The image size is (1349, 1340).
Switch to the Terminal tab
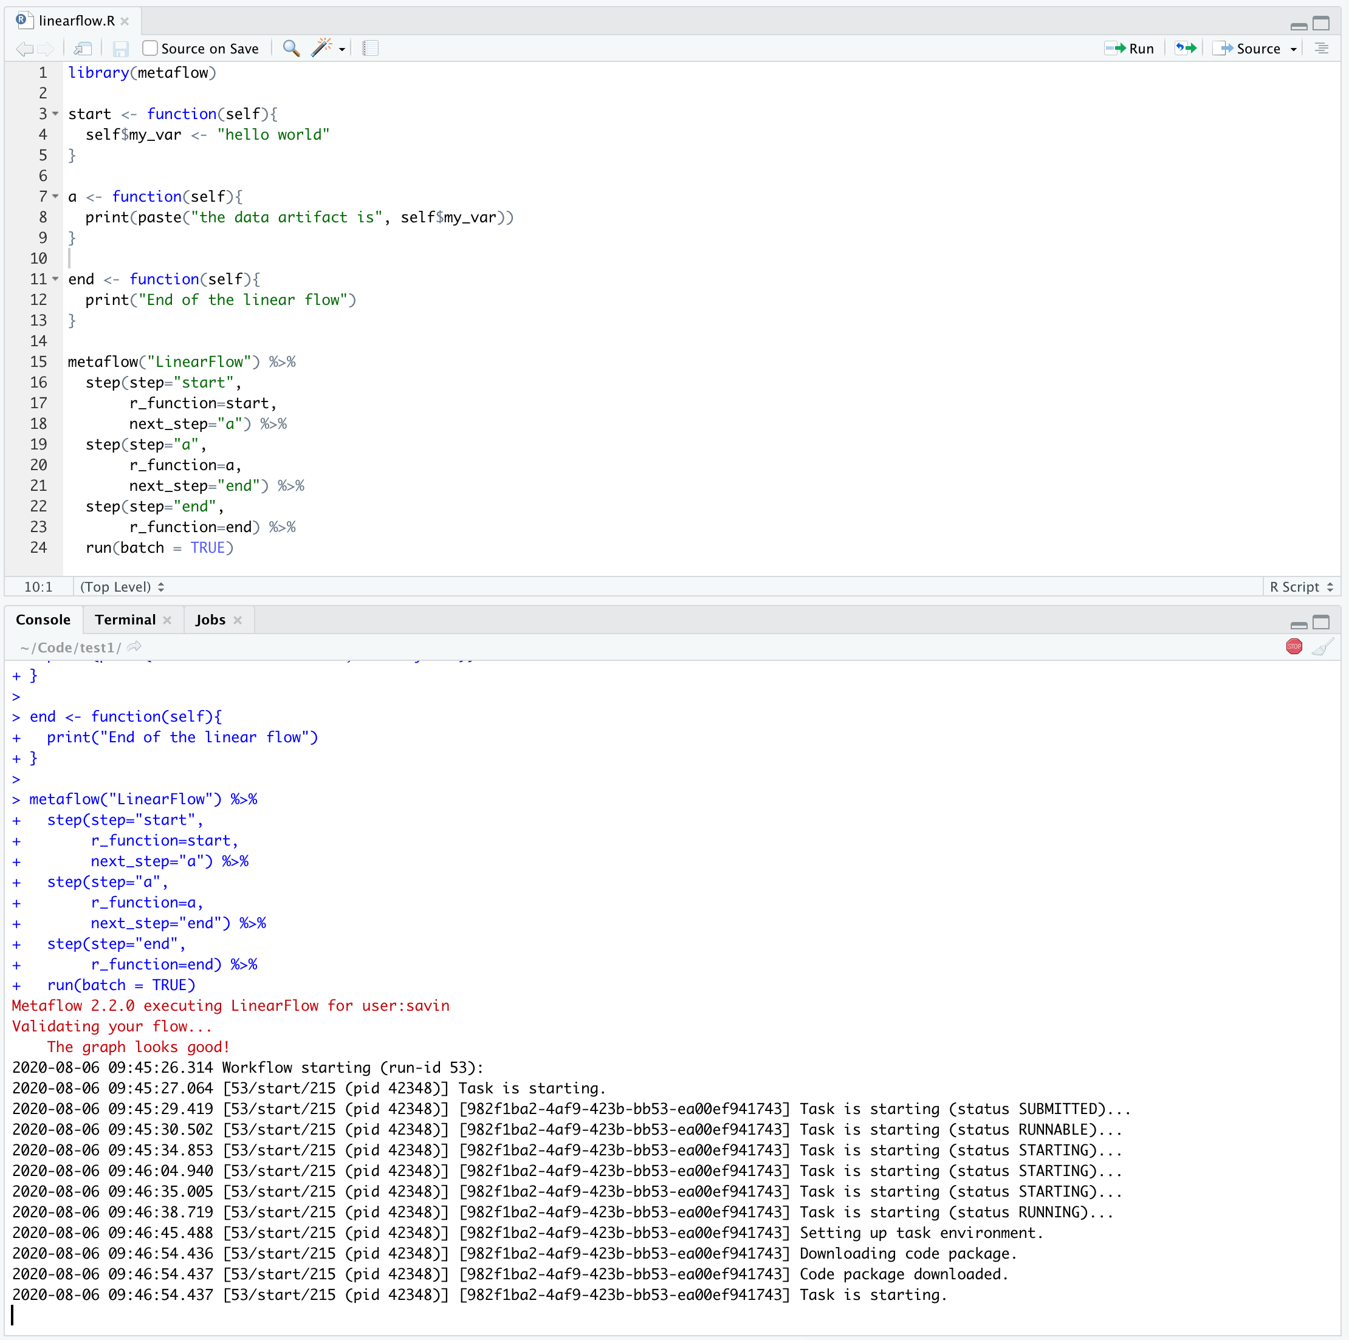click(x=125, y=620)
